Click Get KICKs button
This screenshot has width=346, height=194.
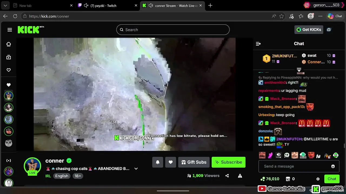click(309, 30)
